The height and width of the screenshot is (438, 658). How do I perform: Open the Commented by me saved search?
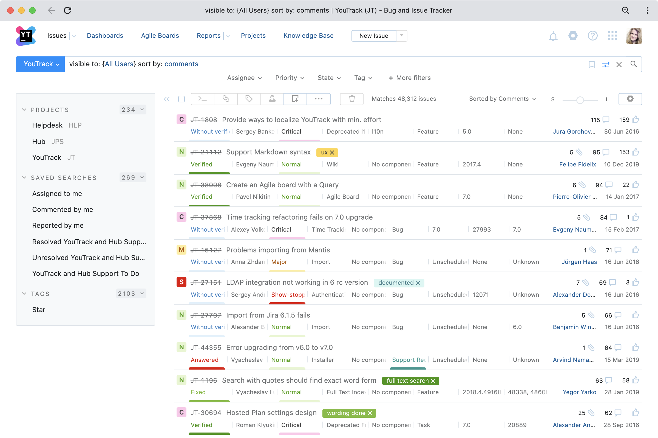(63, 209)
